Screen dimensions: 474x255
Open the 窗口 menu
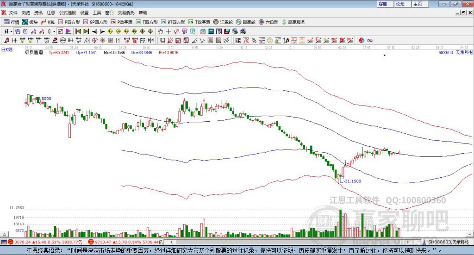coord(109,12)
